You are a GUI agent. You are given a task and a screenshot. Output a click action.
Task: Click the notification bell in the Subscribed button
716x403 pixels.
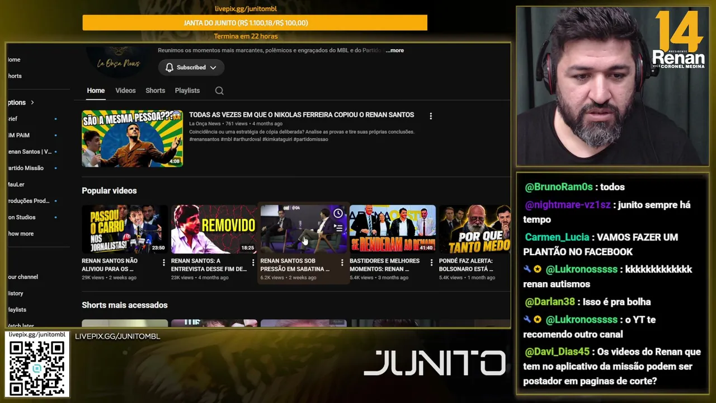[x=169, y=68]
